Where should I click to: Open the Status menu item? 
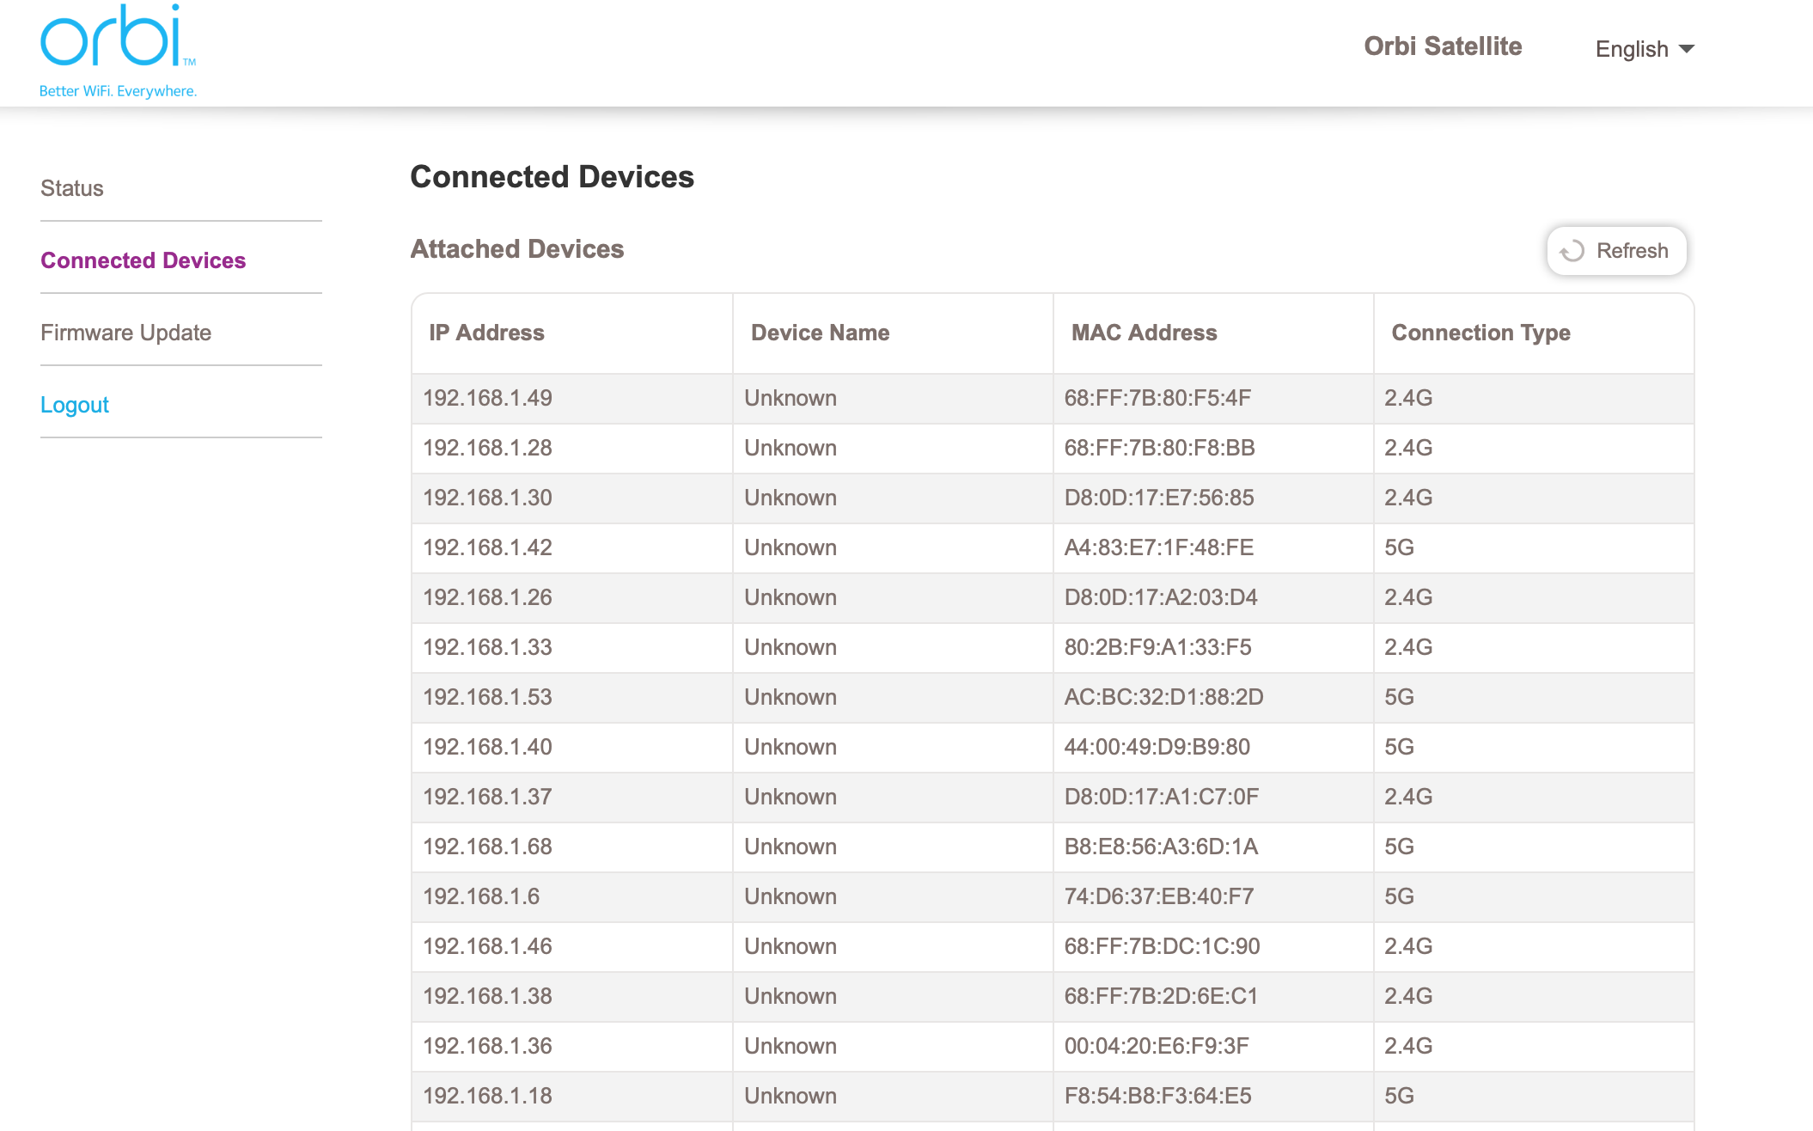[72, 188]
